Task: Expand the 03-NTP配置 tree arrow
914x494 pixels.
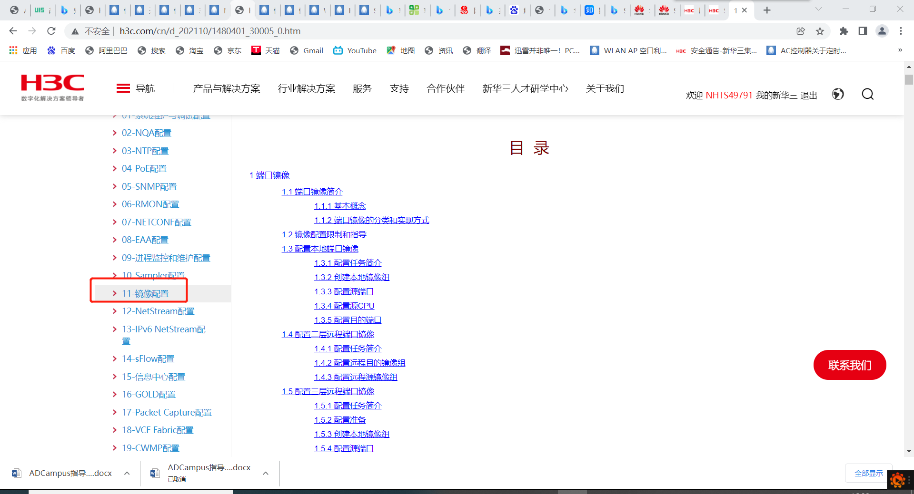Action: pyautogui.click(x=114, y=151)
